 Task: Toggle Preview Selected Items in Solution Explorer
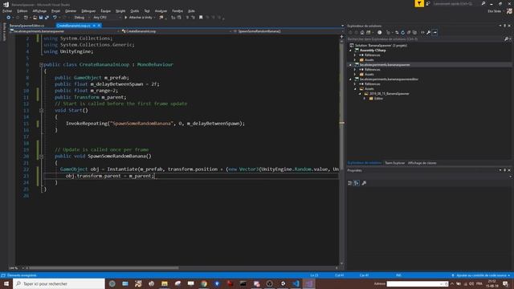(434, 32)
